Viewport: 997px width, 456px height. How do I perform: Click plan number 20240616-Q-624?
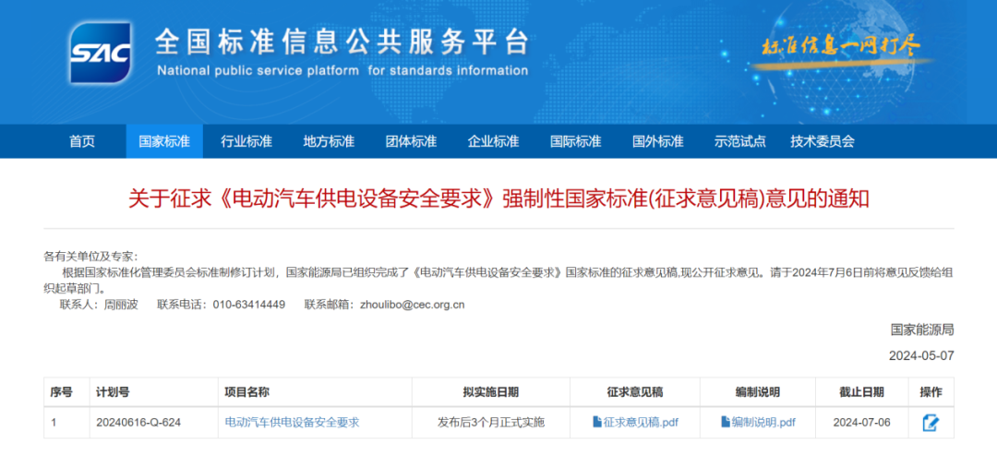pyautogui.click(x=138, y=422)
